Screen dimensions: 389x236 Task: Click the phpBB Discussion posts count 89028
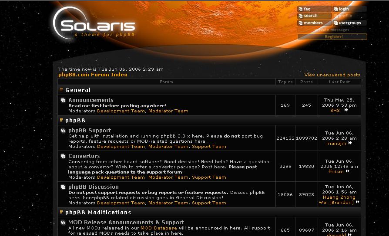306,195
